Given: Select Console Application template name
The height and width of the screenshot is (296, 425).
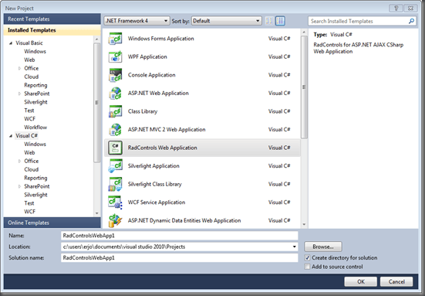Looking at the screenshot, I should (151, 75).
